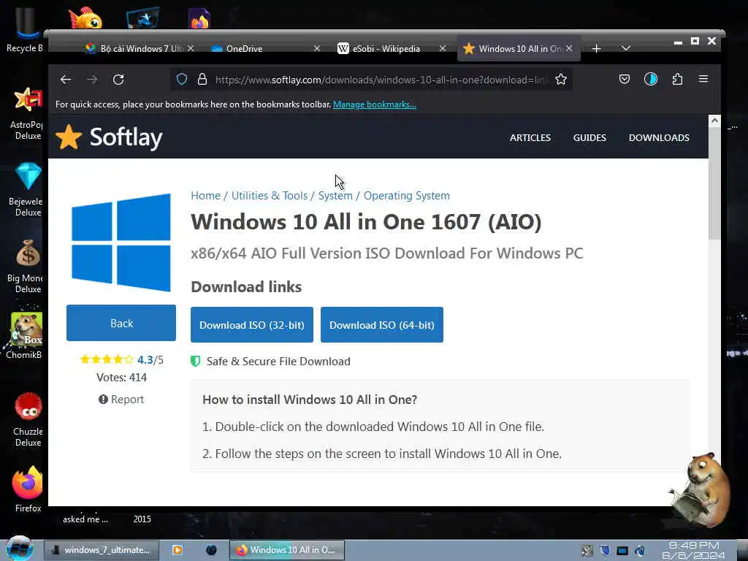Close the Bộ cài Windows 7 tab
Screen dimensions: 748x561
pyautogui.click(x=191, y=49)
